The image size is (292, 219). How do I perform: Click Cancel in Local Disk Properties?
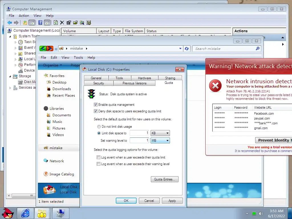(149, 201)
